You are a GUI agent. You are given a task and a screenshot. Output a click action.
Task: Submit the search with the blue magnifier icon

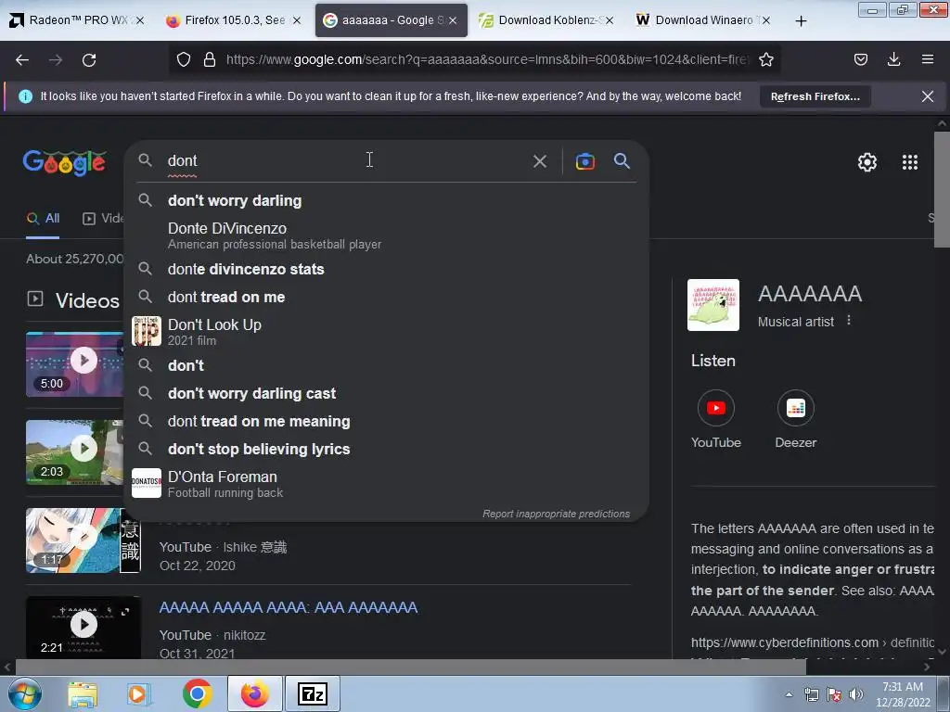coord(622,160)
